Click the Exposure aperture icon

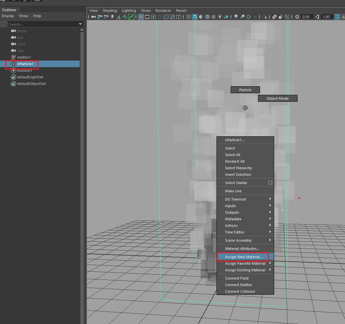[297, 17]
